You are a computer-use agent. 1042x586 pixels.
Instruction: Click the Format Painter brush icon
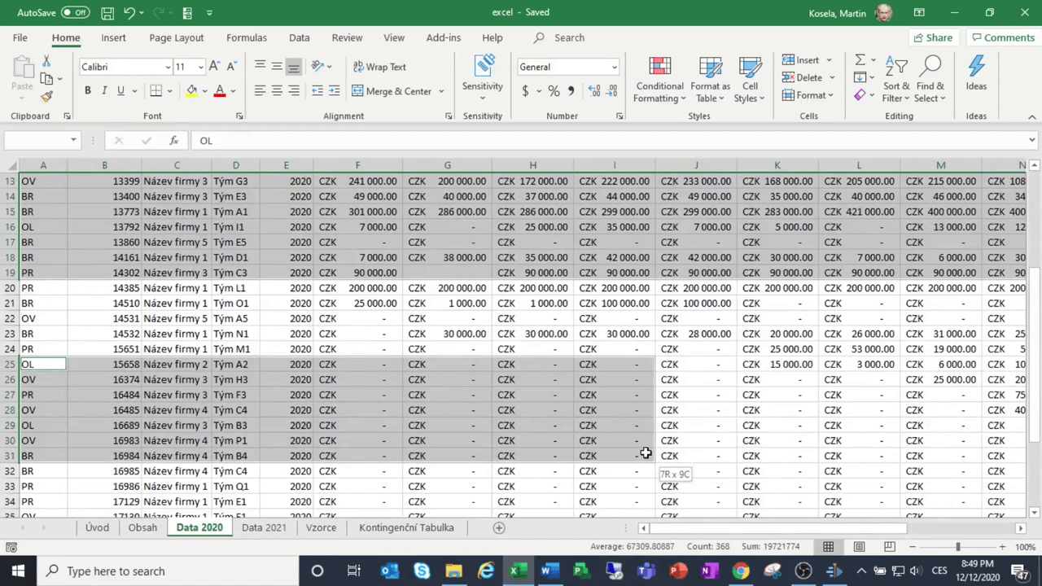(x=46, y=96)
